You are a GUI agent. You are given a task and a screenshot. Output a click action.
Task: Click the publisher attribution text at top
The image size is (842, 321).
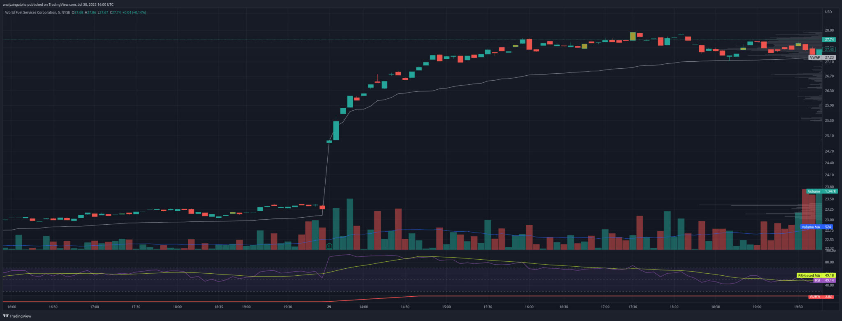58,5
